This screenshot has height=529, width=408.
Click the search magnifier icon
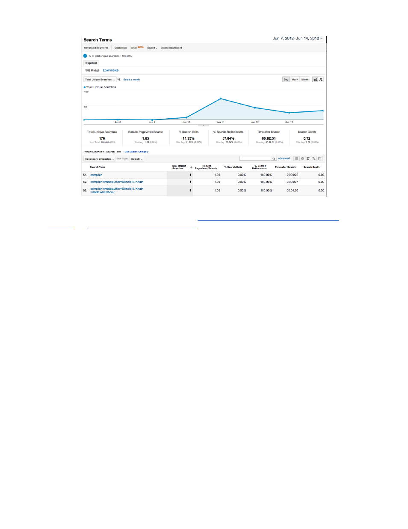pyautogui.click(x=274, y=158)
